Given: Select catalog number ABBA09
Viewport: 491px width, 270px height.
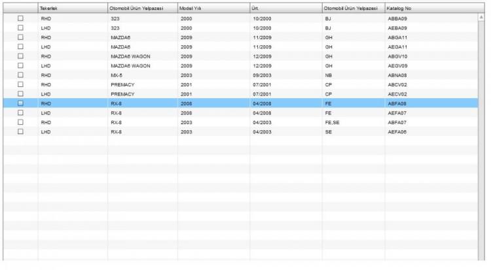Looking at the screenshot, I should 397,19.
